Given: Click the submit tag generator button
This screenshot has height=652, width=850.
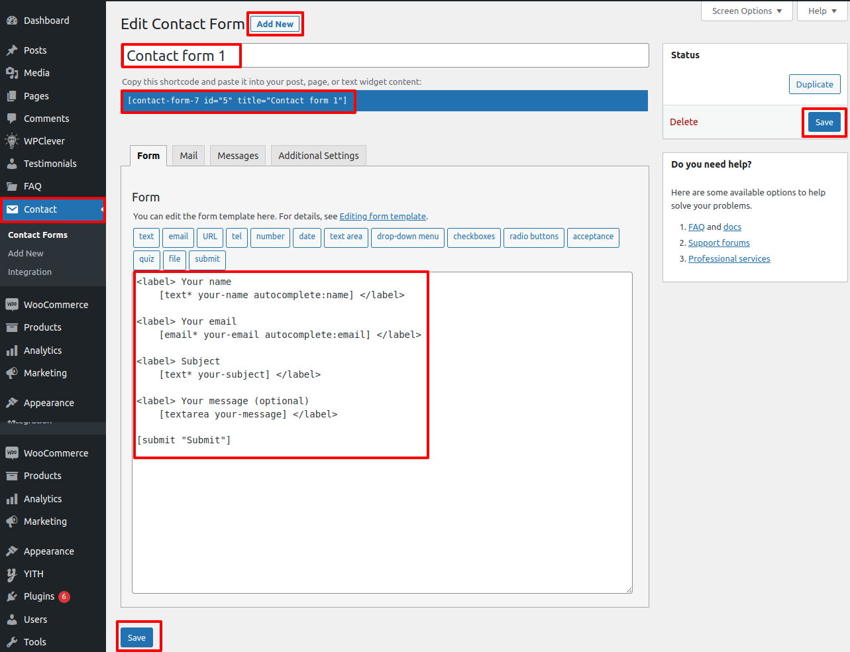Looking at the screenshot, I should 207,260.
